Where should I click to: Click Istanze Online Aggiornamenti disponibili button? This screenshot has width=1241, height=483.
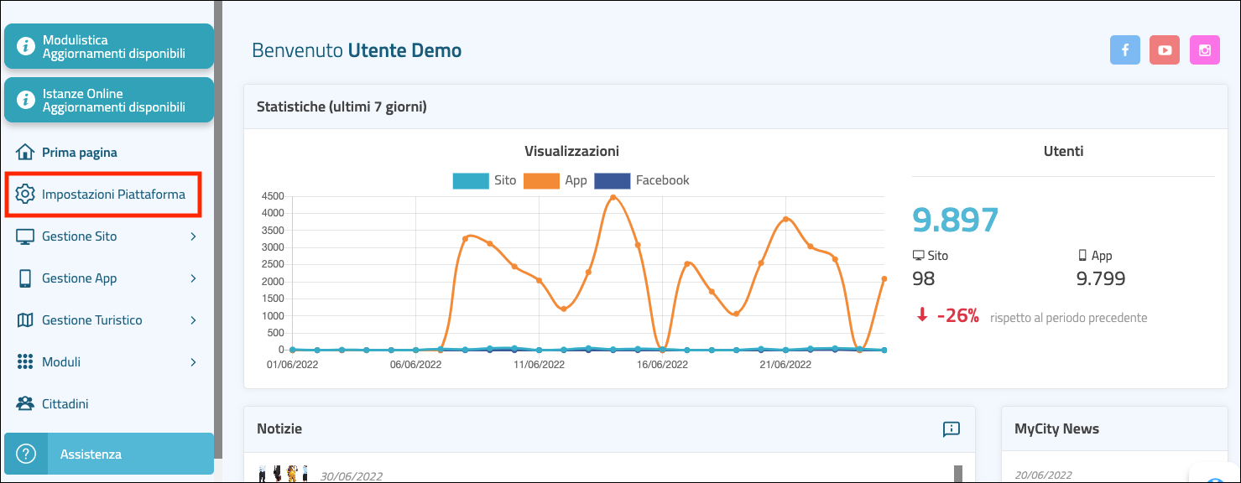tap(109, 100)
